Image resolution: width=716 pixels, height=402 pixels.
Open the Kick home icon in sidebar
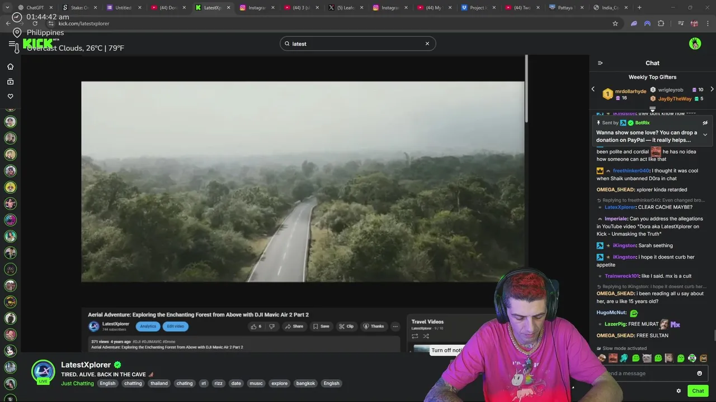point(10,66)
